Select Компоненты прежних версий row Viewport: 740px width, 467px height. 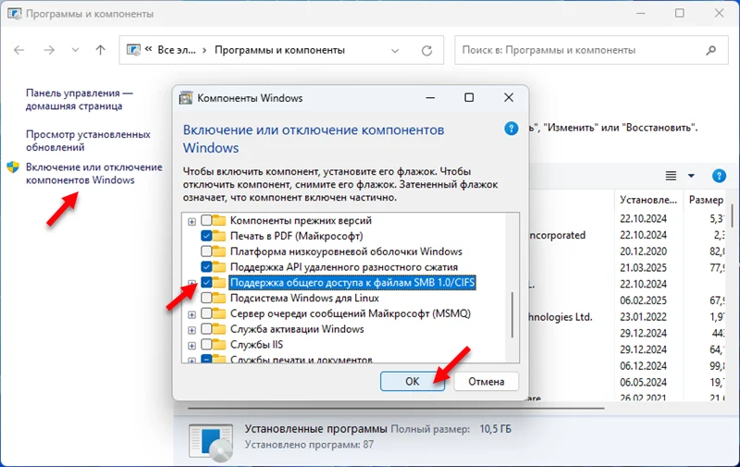coord(301,220)
